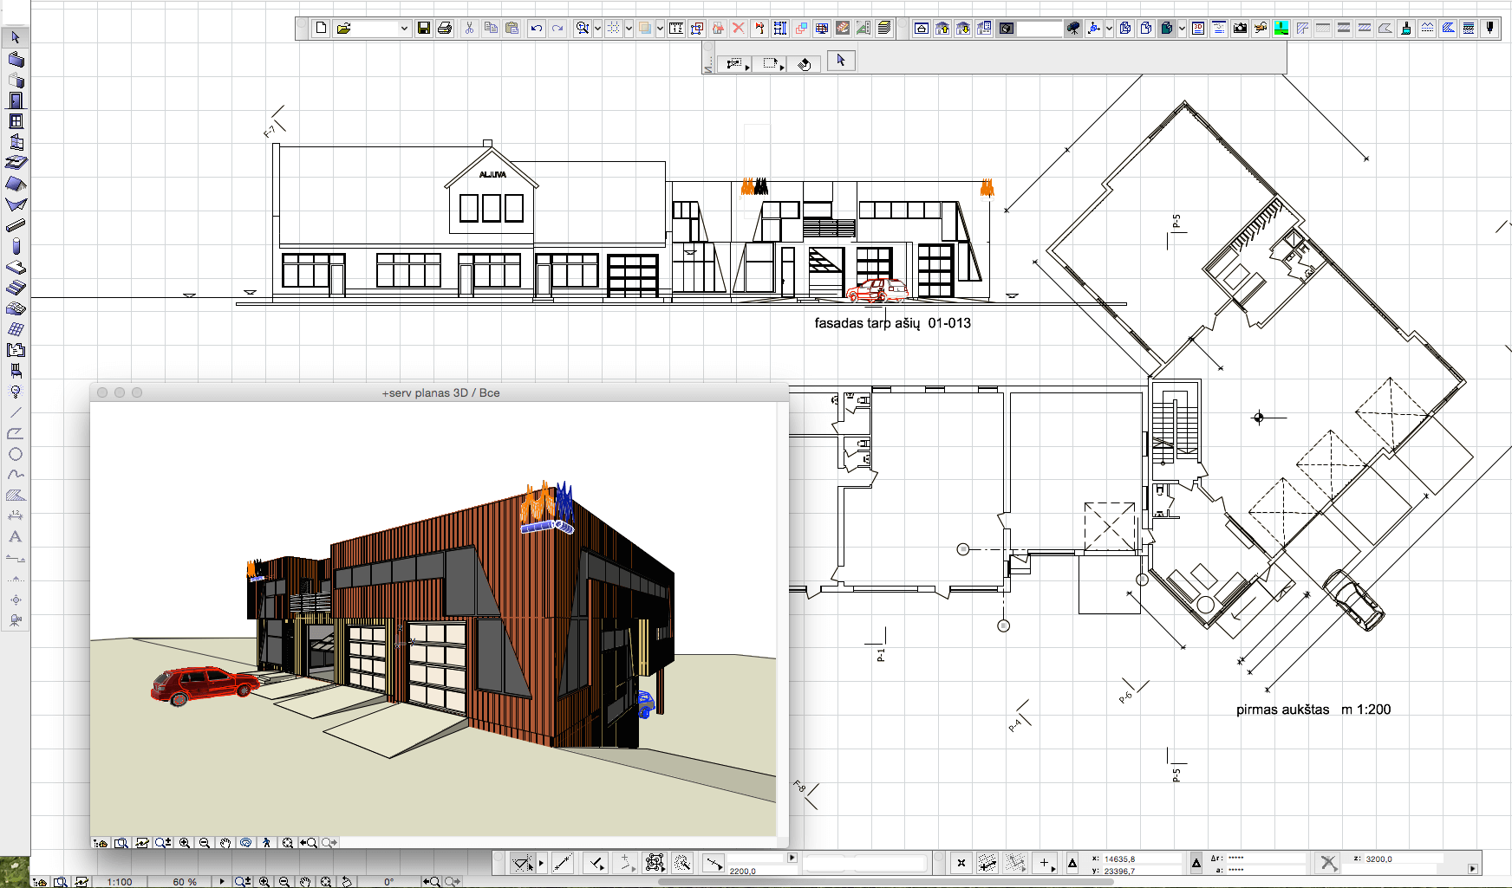Image resolution: width=1512 pixels, height=888 pixels.
Task: Open the selection method flyout in info box
Action: pyautogui.click(x=735, y=64)
